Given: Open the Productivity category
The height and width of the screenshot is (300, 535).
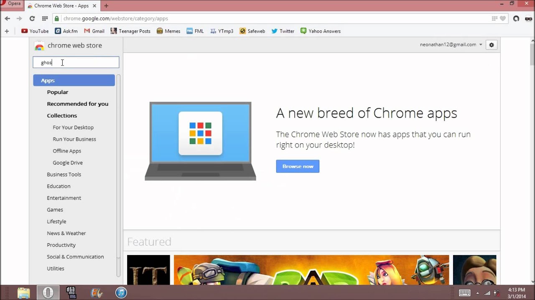Looking at the screenshot, I should (x=61, y=245).
